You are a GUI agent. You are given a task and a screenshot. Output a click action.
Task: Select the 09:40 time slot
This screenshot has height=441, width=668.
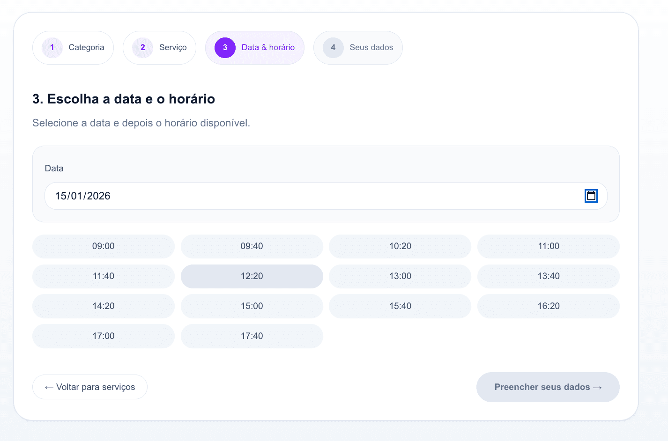[252, 246]
